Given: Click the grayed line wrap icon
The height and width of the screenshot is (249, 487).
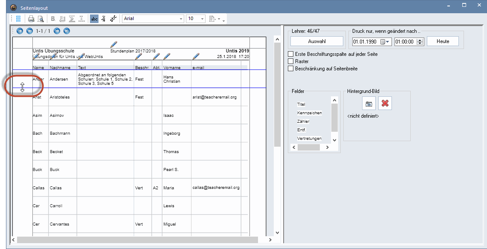Looking at the screenshot, I should (62, 19).
